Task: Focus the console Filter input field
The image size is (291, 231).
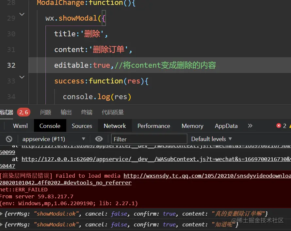Action: click(149, 139)
